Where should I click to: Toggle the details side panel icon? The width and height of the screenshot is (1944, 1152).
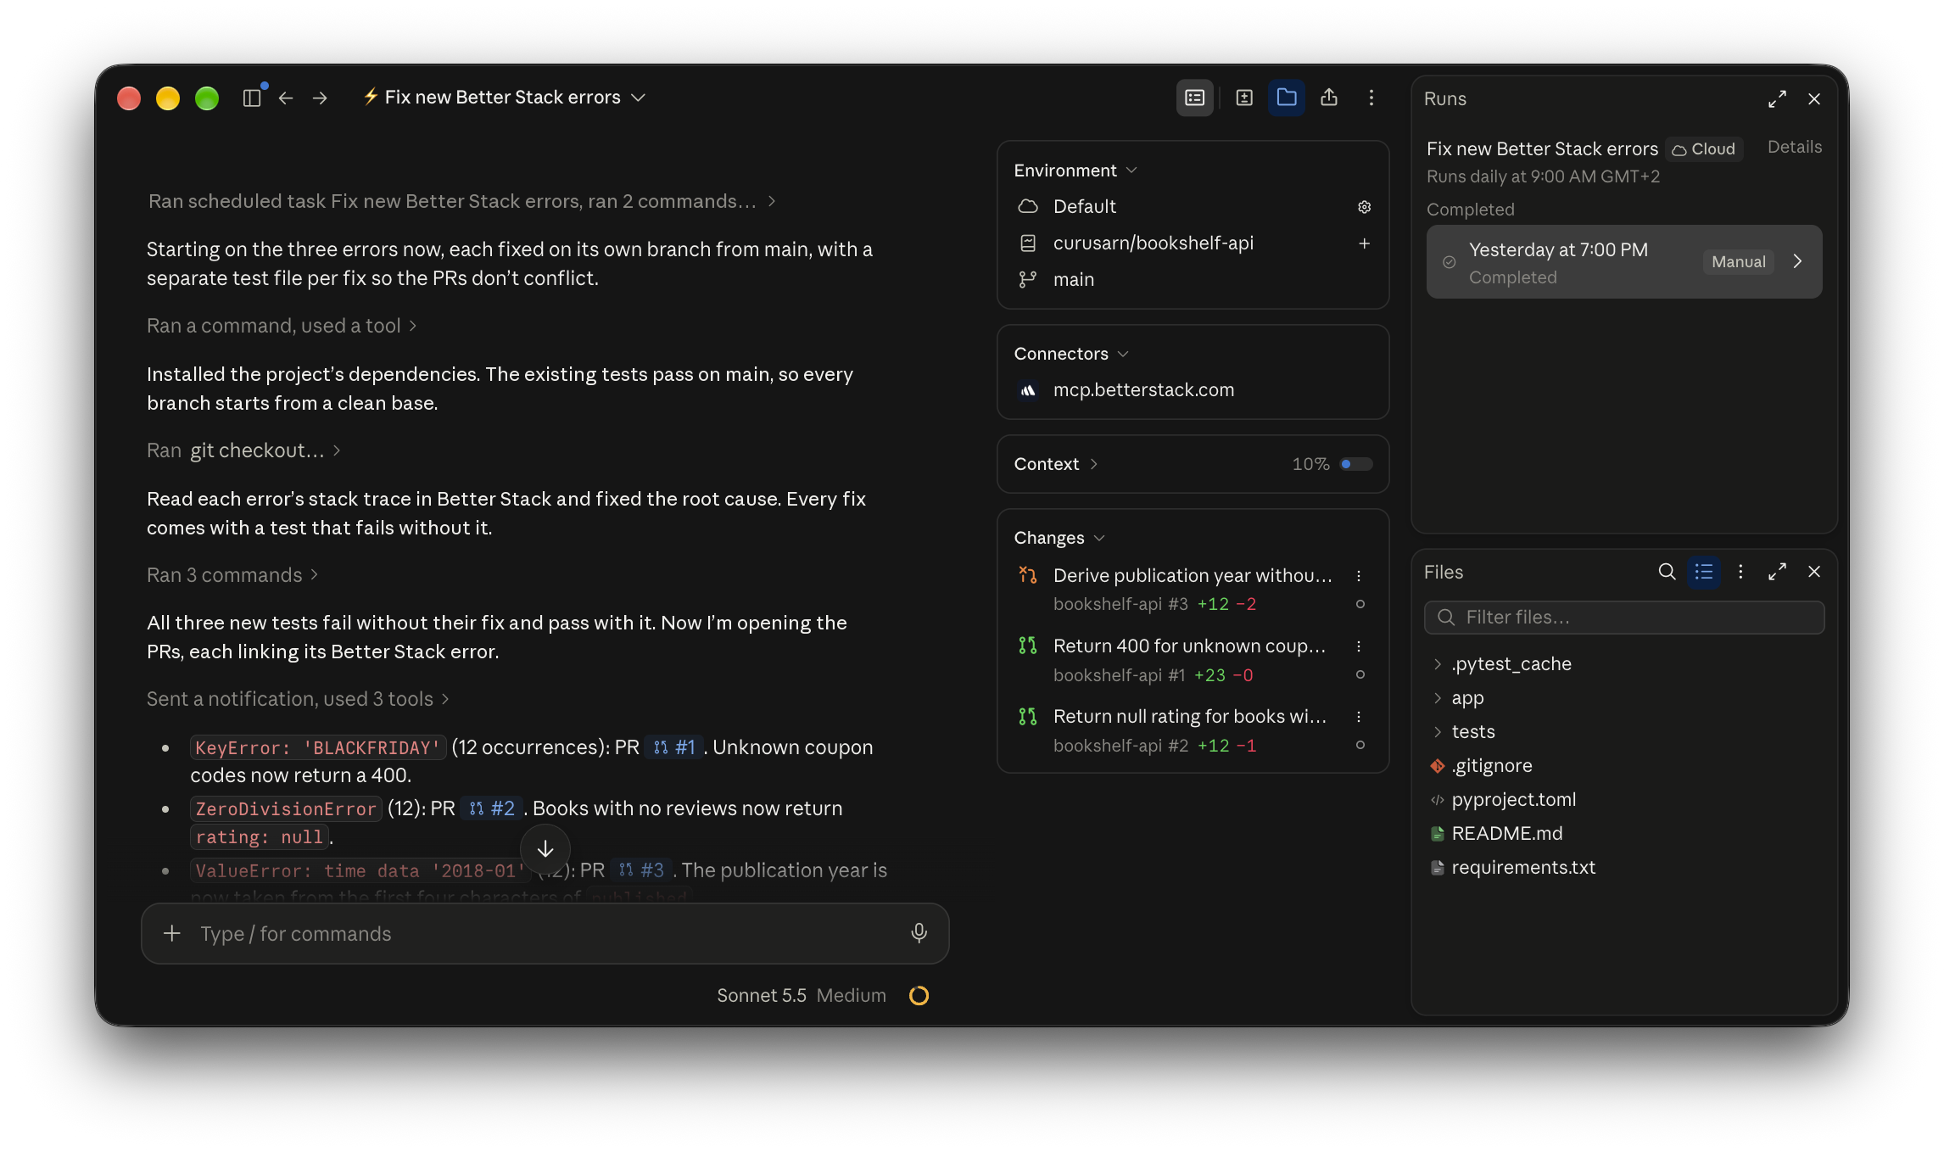[x=1194, y=98]
